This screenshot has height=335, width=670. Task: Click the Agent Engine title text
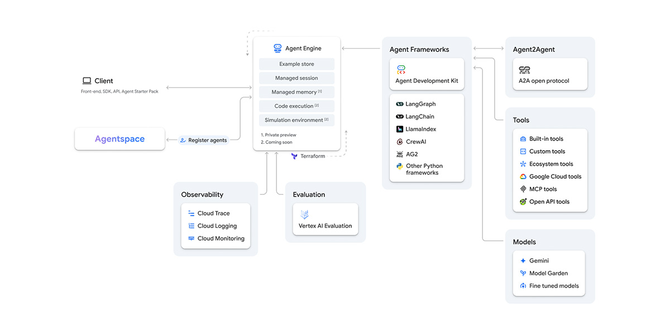point(303,49)
